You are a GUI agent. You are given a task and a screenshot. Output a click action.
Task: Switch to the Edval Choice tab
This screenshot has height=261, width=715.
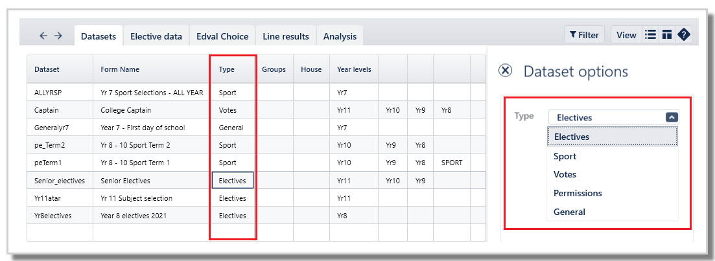[x=222, y=36]
